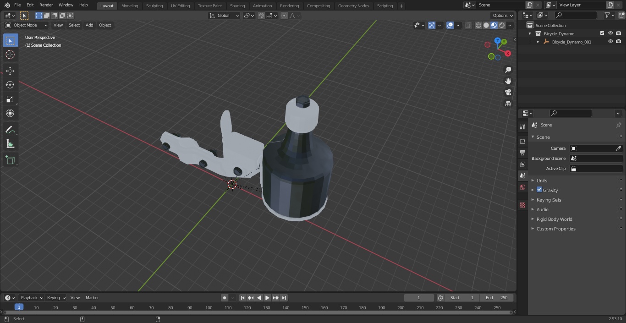Click the pan hand viewport icon
The image size is (626, 323).
coord(508,81)
